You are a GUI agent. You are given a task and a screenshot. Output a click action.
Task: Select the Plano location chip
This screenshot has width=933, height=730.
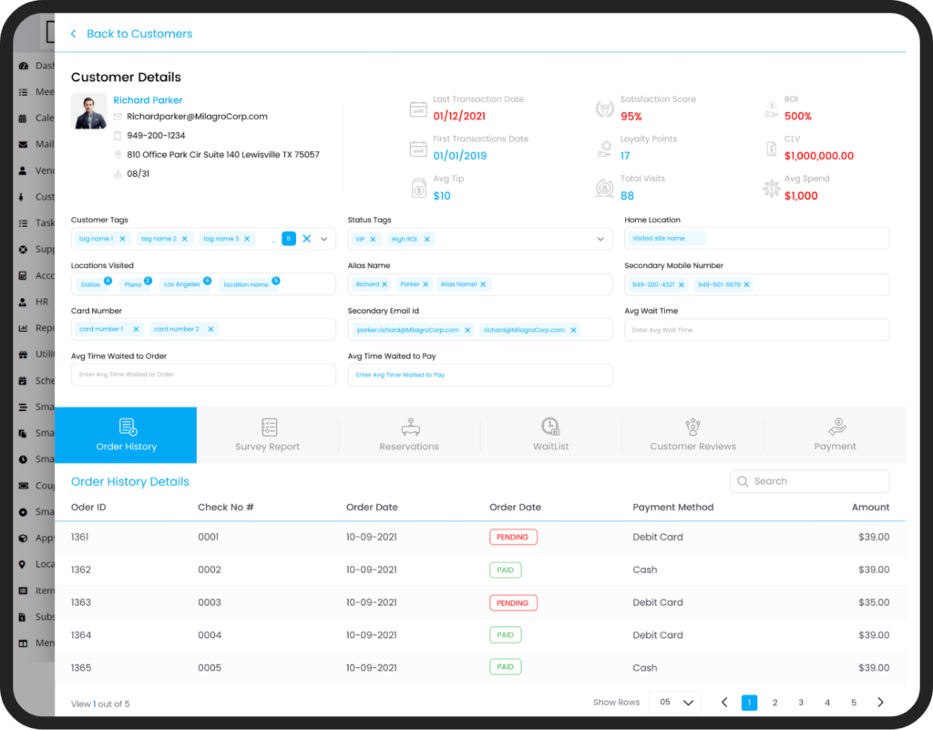coord(133,284)
